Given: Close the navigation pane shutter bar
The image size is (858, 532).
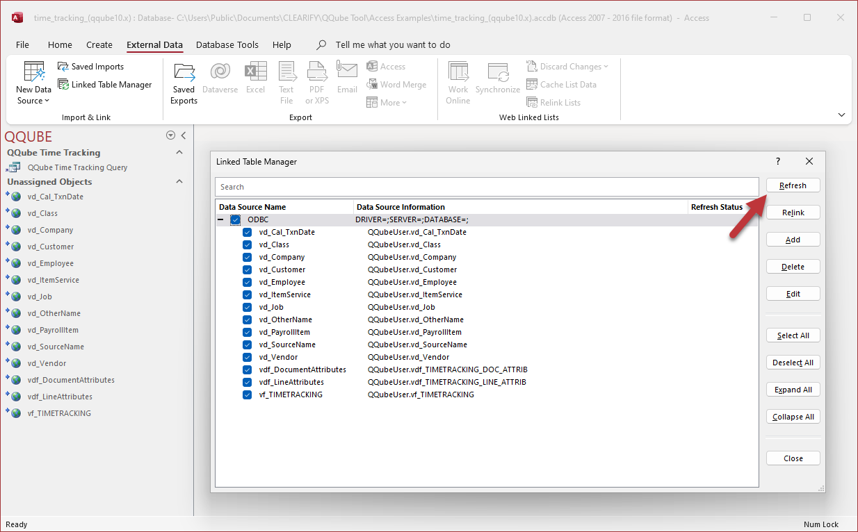Looking at the screenshot, I should tap(184, 135).
